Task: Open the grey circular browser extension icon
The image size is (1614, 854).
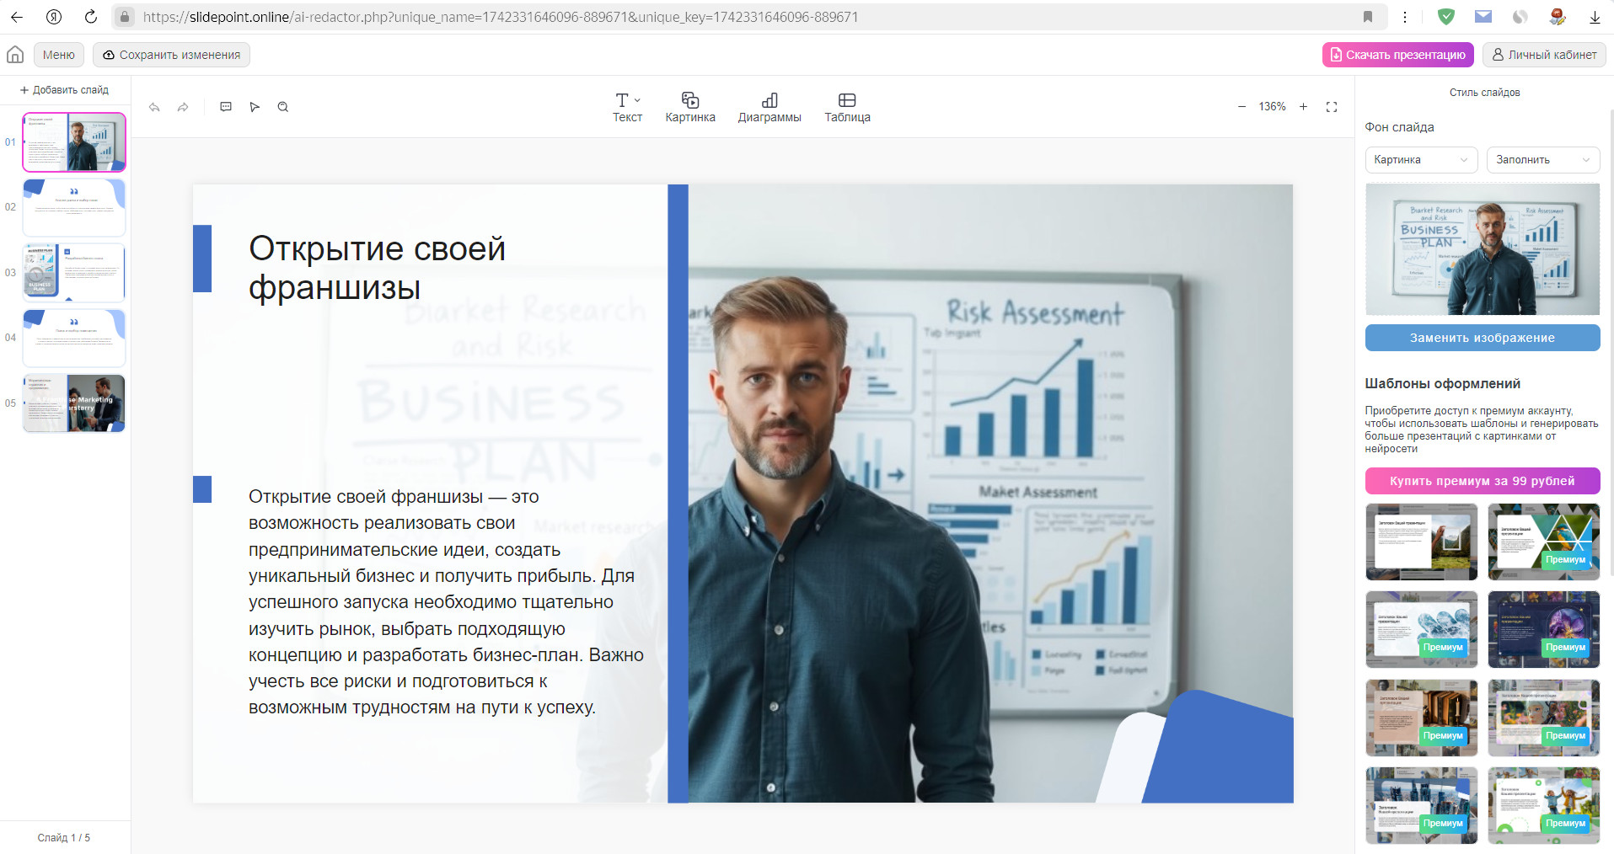Action: coord(1520,17)
